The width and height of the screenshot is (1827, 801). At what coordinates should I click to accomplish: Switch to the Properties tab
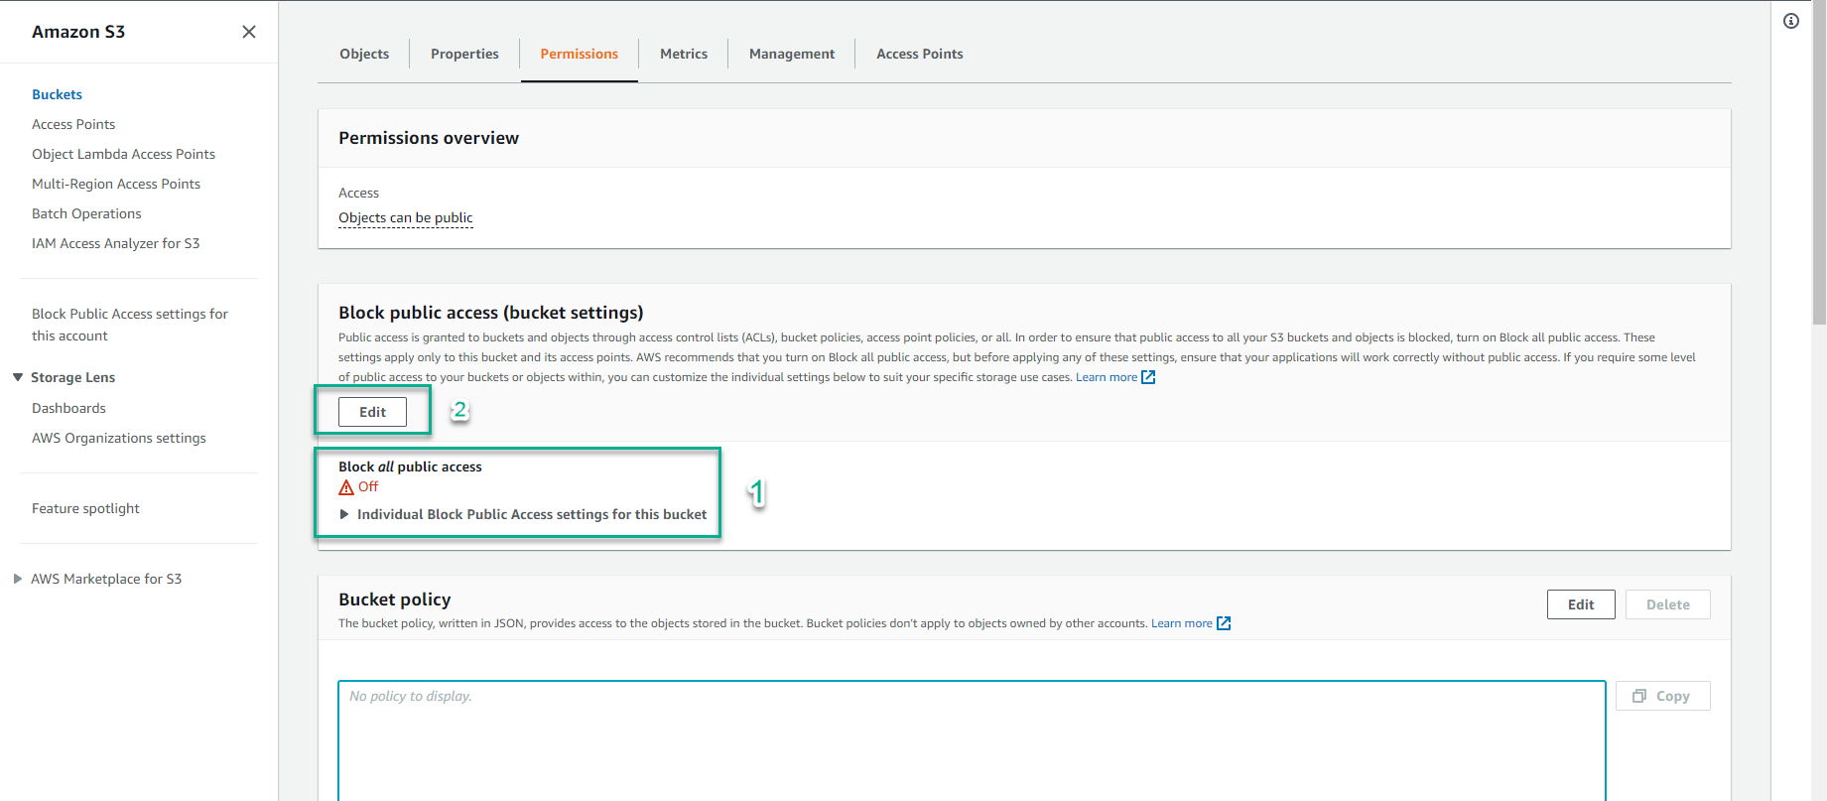464,54
